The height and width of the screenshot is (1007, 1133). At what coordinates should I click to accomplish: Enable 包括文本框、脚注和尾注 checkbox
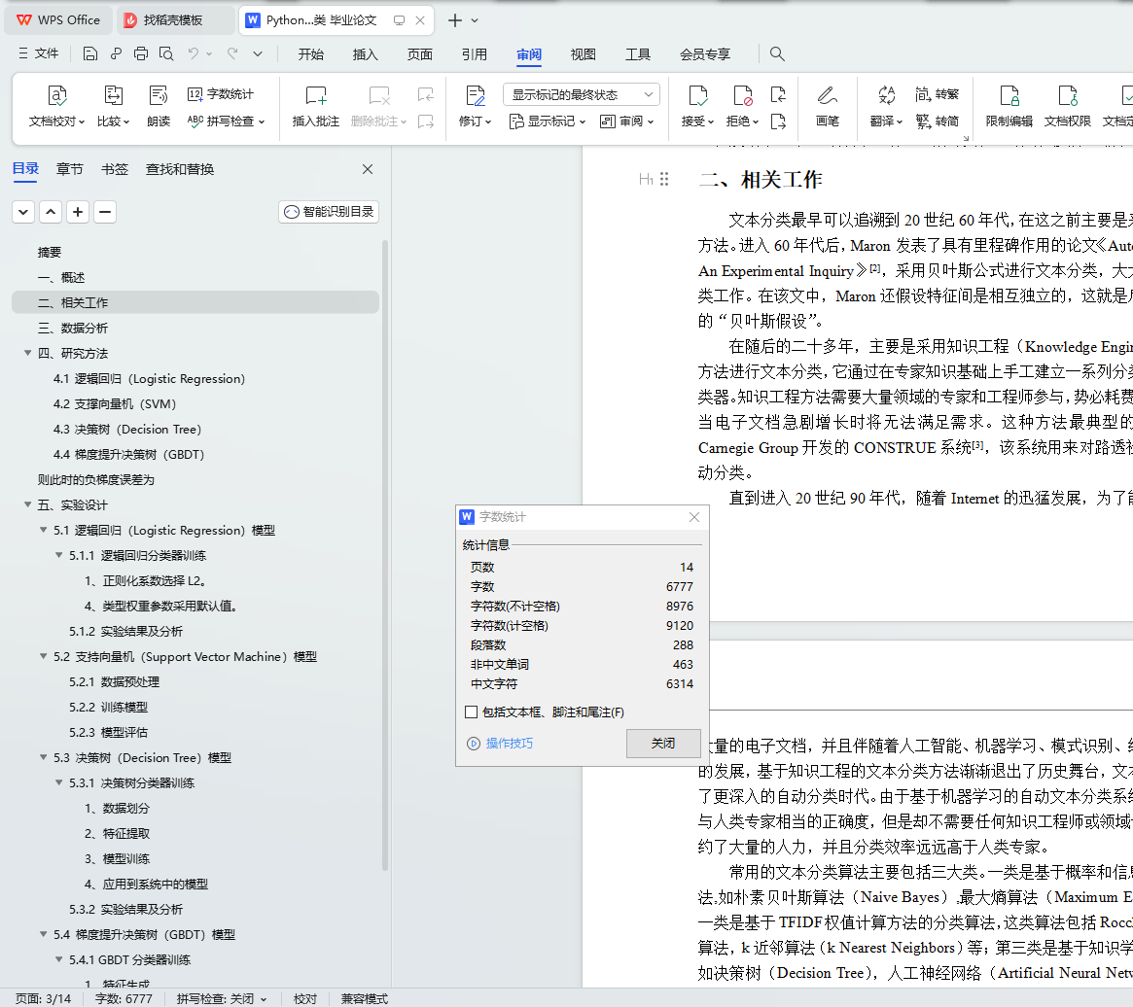point(472,712)
